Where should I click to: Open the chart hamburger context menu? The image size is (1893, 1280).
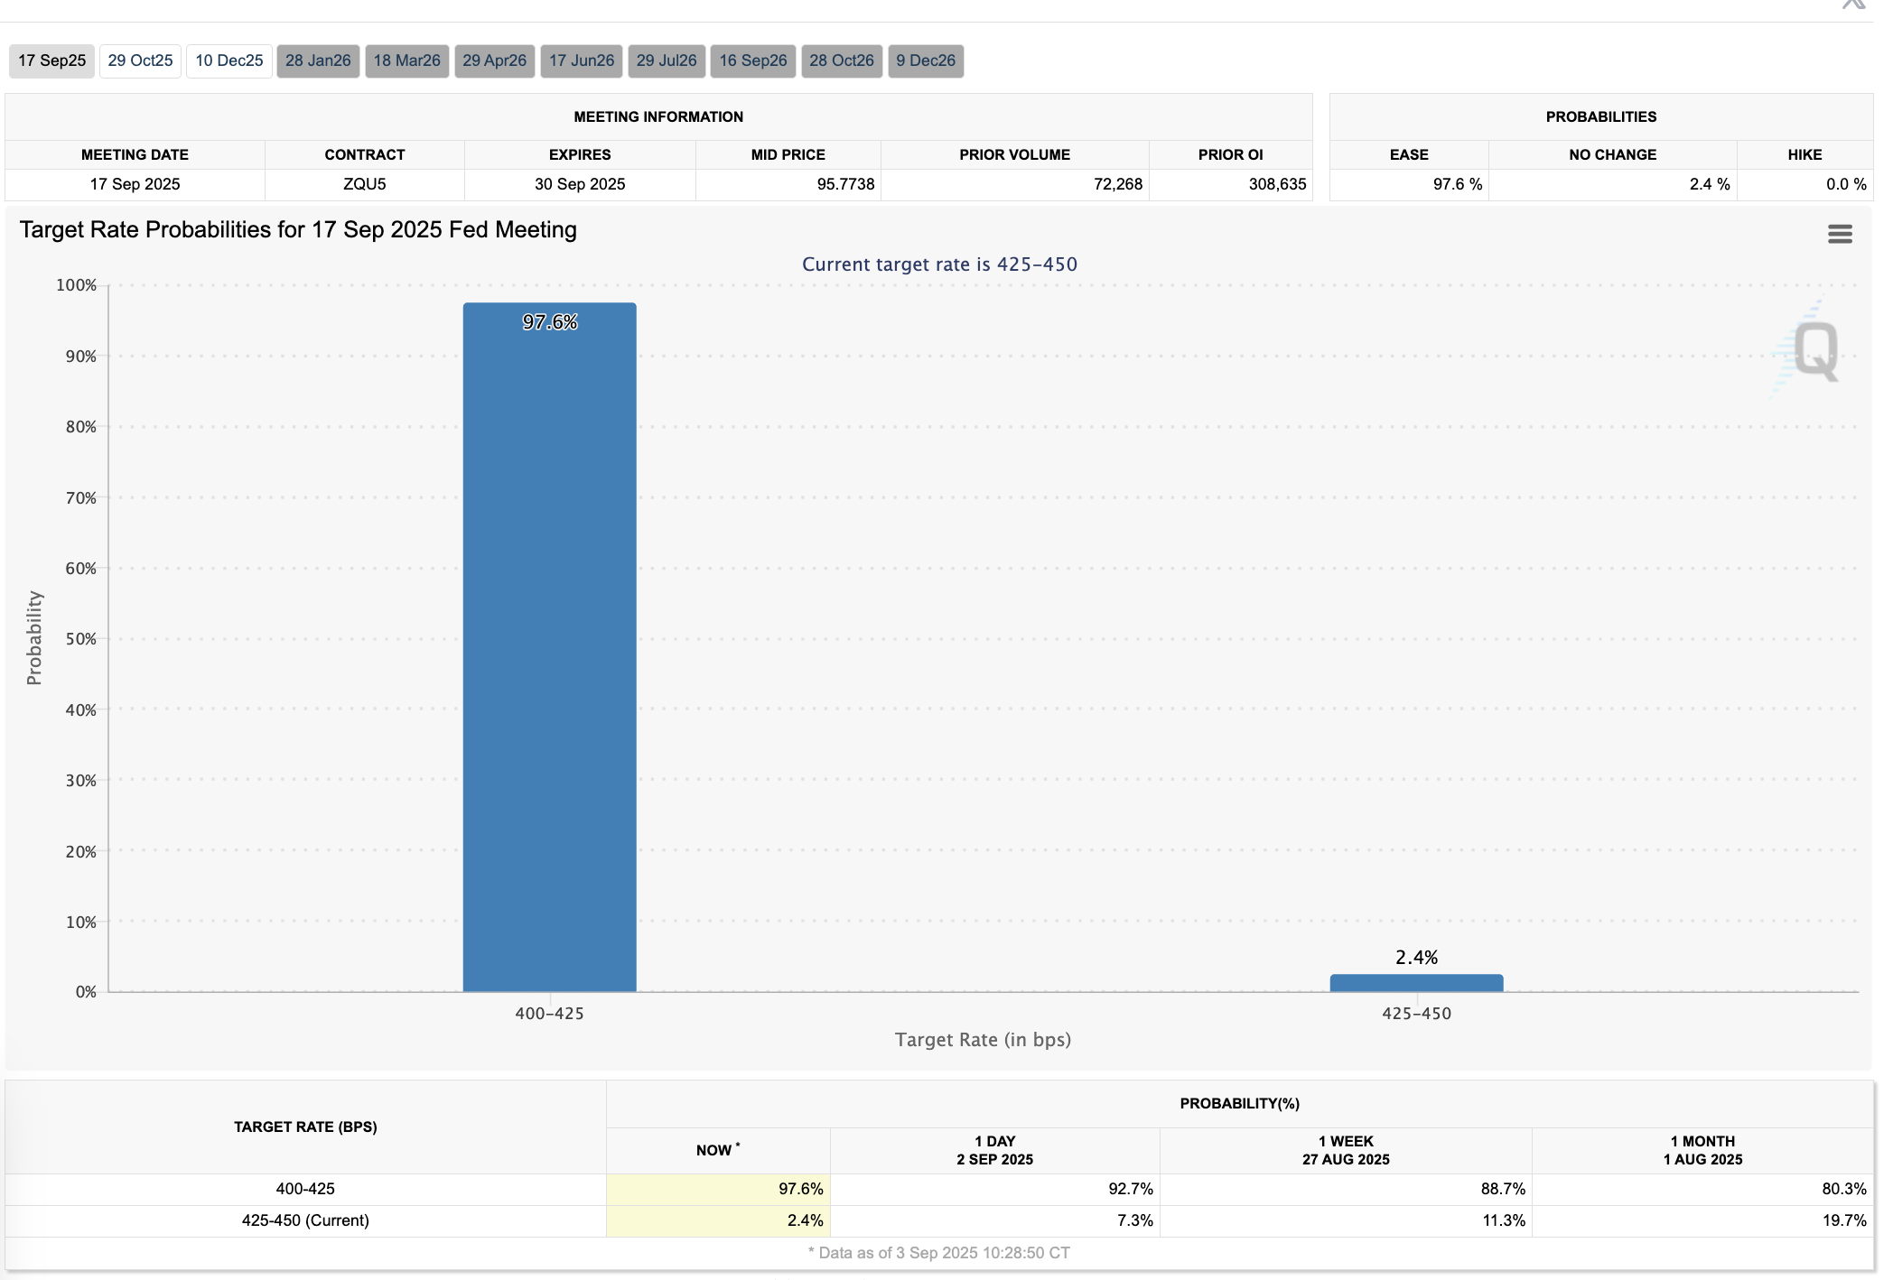(1839, 235)
